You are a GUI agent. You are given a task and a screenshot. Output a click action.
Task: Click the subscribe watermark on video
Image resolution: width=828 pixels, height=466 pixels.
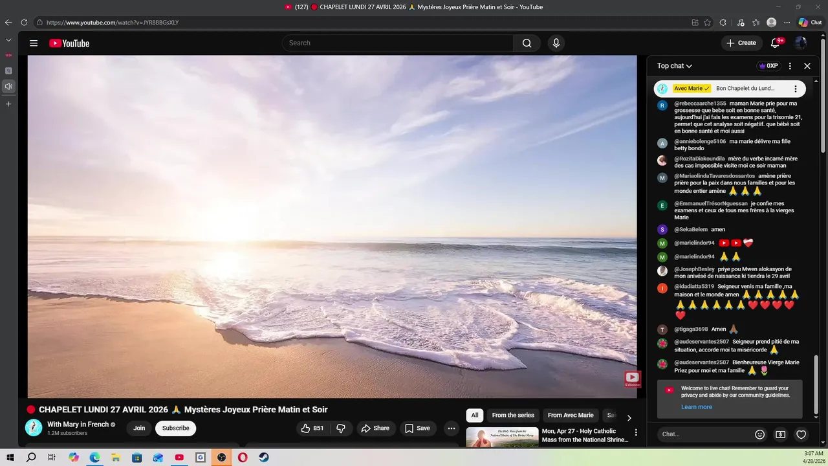pos(632,379)
